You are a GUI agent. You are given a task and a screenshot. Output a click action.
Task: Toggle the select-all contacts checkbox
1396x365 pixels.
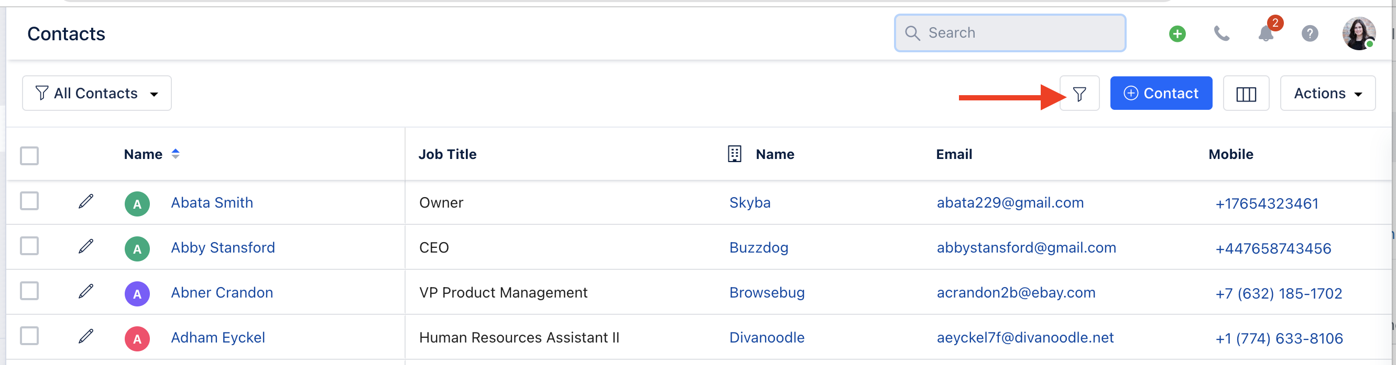[29, 156]
